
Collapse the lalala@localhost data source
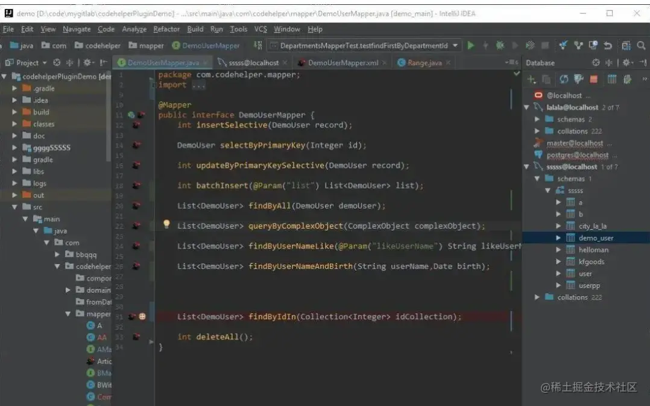coord(526,107)
